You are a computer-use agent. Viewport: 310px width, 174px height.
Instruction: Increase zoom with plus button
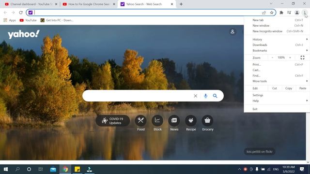point(290,58)
